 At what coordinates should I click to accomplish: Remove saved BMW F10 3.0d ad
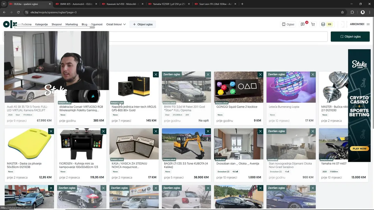tap(208, 75)
